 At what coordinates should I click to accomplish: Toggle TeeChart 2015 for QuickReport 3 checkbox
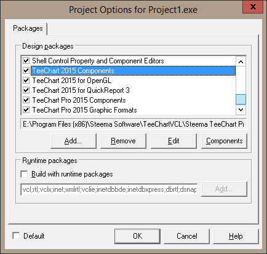(x=26, y=90)
